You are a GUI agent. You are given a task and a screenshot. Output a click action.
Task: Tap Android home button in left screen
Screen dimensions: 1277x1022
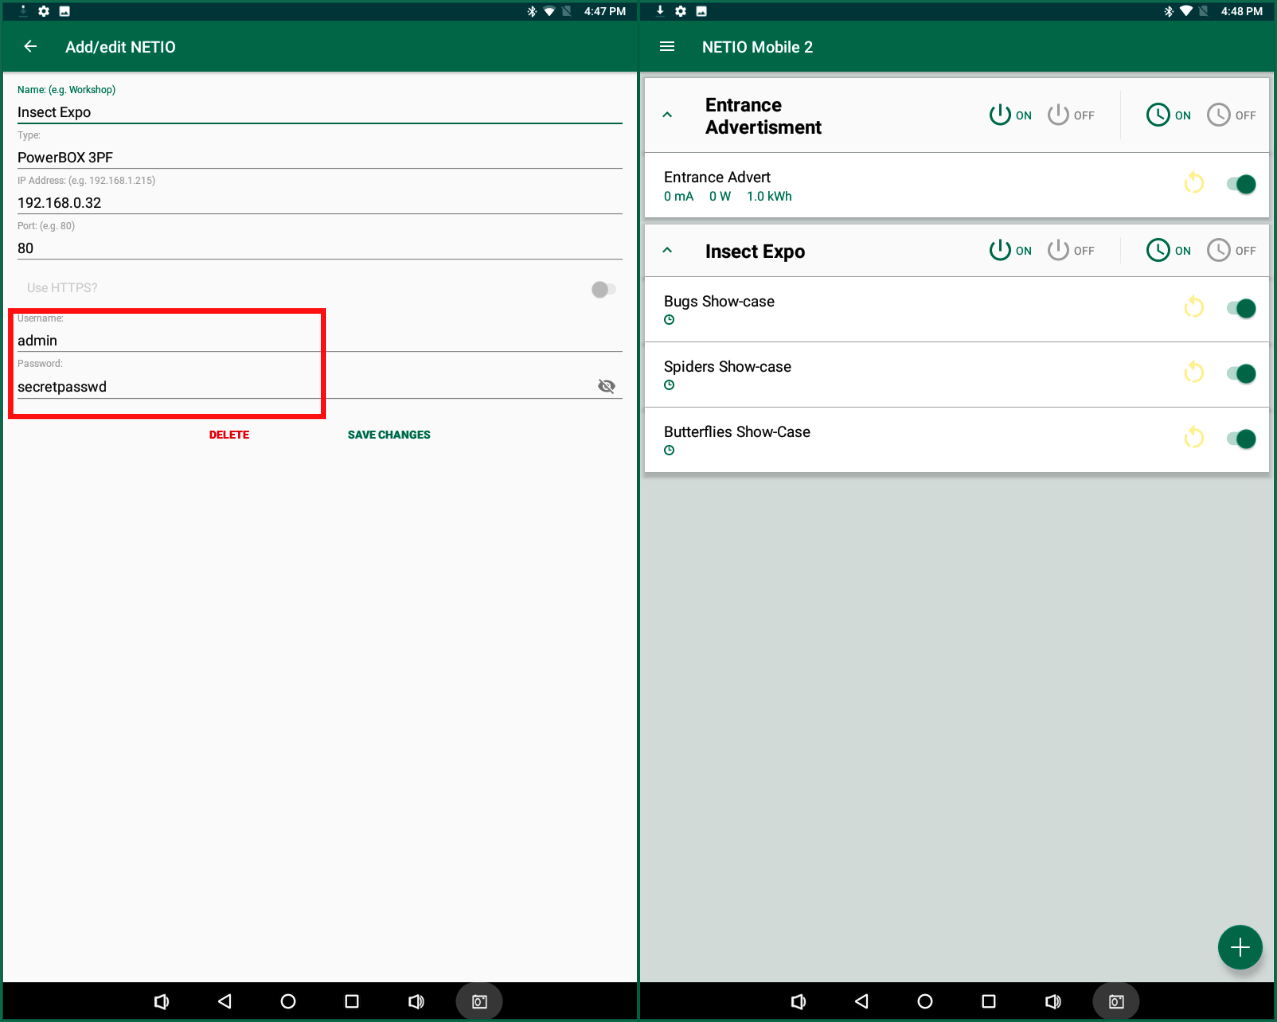pos(288,1001)
